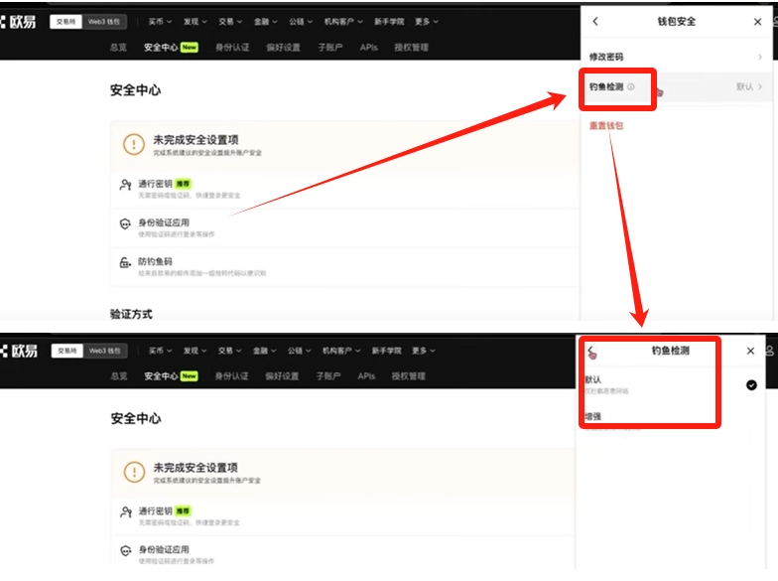
Task: Open the 发现 dropdown in upper screenshot
Action: click(x=194, y=22)
